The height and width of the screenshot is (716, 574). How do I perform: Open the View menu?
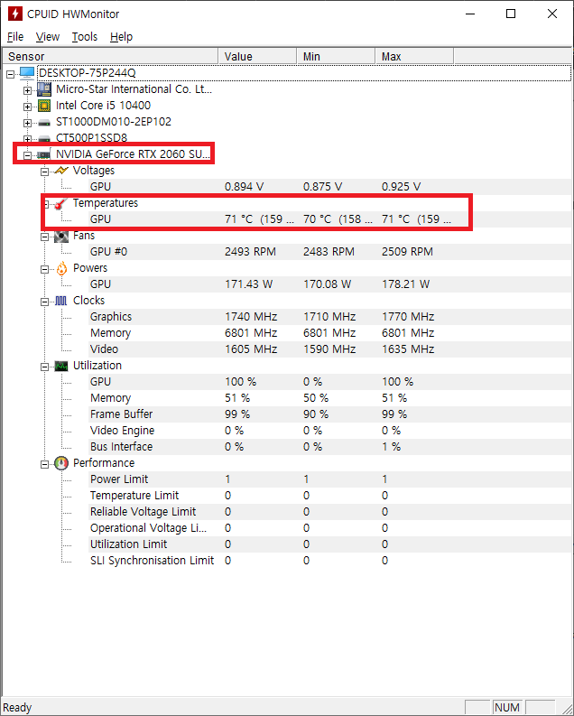(48, 36)
